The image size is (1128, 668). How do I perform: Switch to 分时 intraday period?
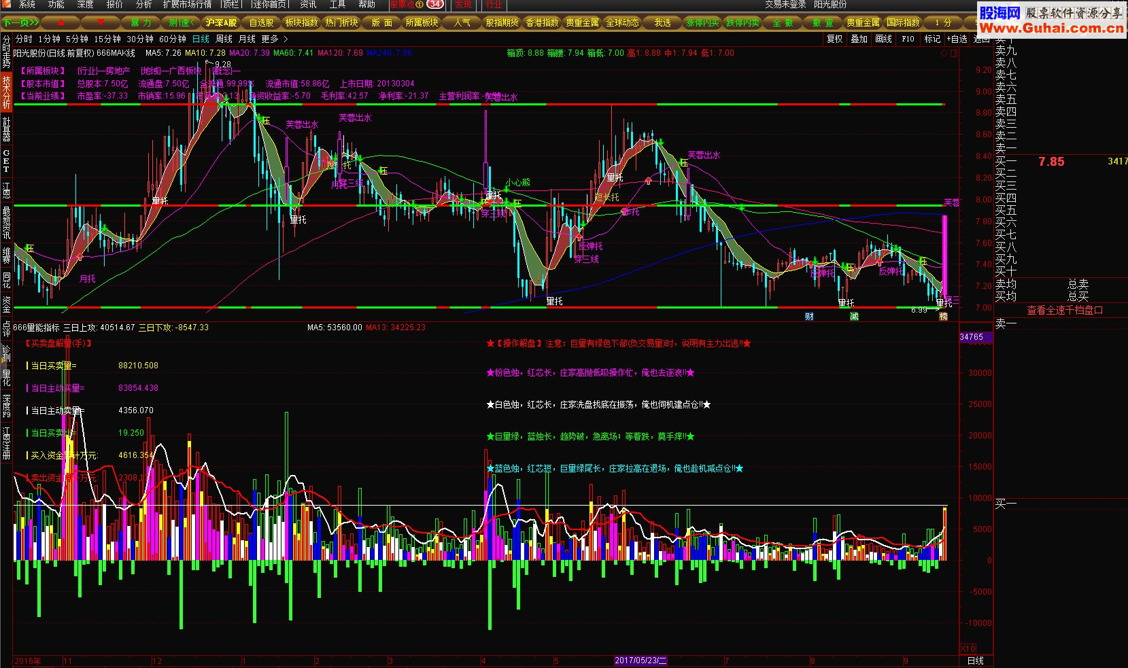[x=24, y=39]
